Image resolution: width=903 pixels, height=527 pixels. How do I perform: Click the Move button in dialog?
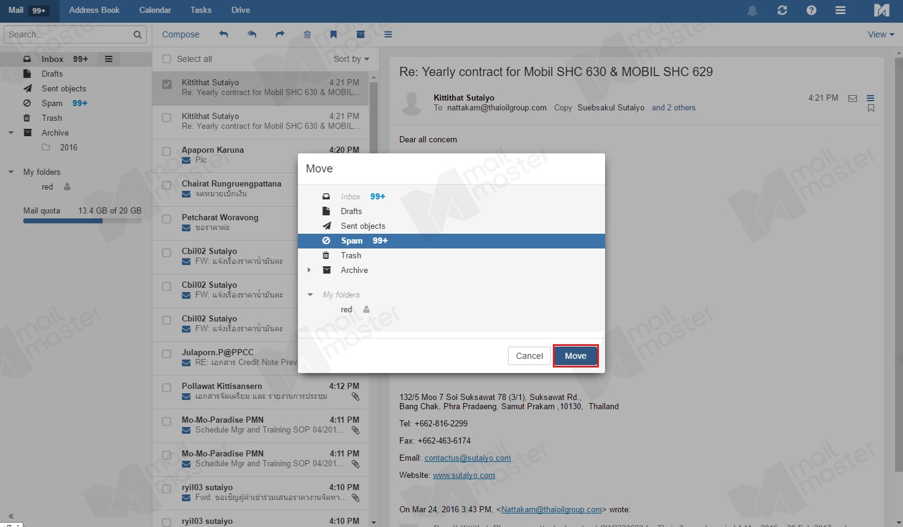[576, 356]
